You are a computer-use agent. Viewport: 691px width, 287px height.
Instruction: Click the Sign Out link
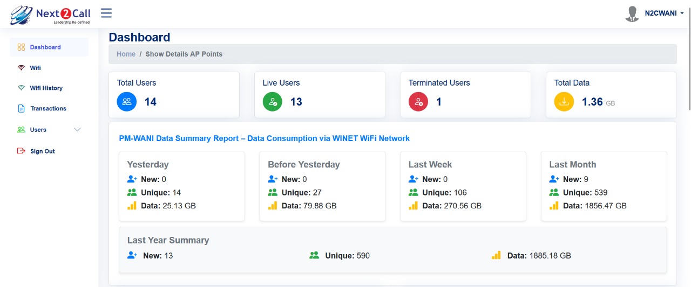point(43,151)
